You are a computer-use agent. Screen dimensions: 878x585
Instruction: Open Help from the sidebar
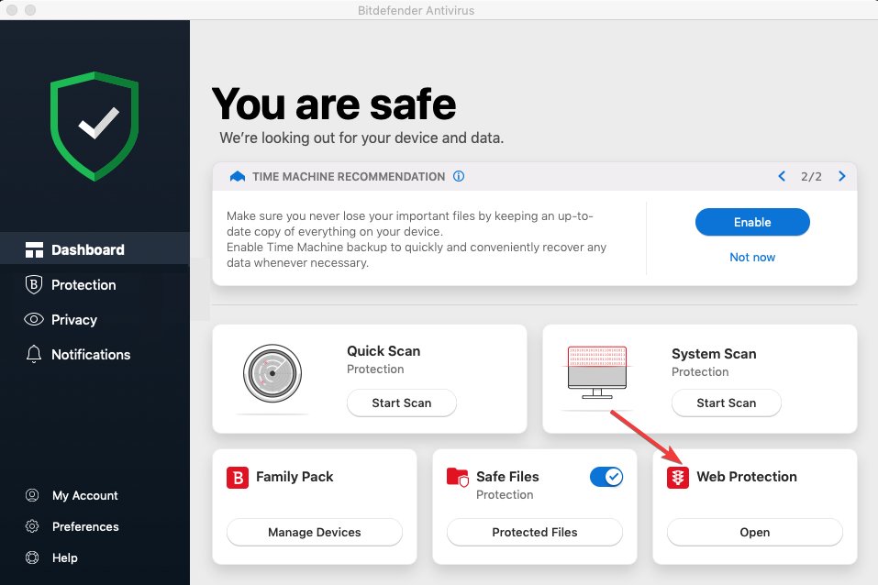(x=64, y=558)
